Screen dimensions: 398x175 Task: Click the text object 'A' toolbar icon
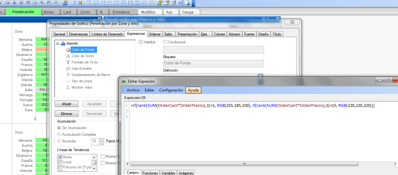14,3
